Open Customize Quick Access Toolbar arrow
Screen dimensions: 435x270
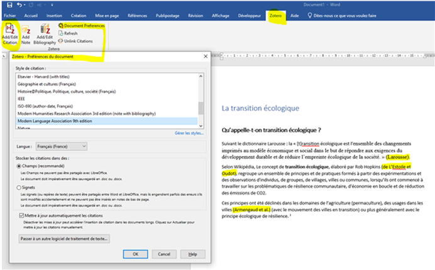[x=52, y=5]
